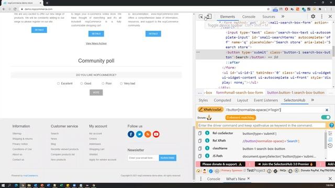Open drawer three-dot menu near Console
This screenshot has height=188, width=335.
tap(200, 179)
